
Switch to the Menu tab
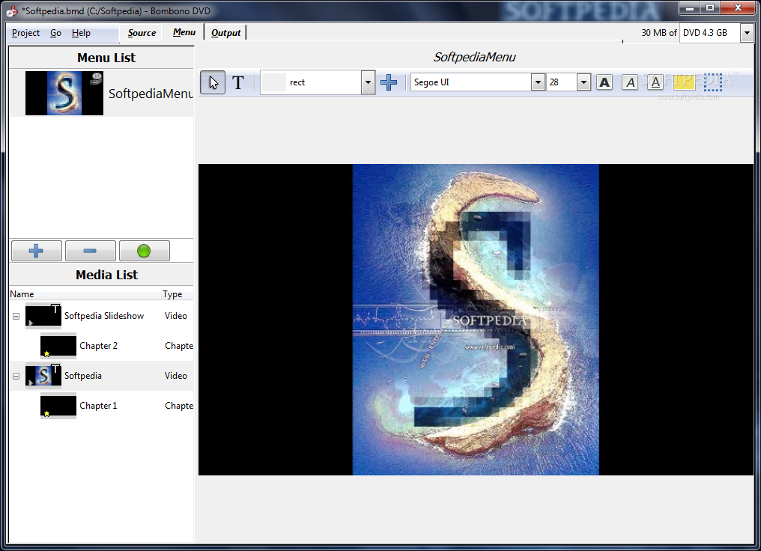tap(184, 32)
